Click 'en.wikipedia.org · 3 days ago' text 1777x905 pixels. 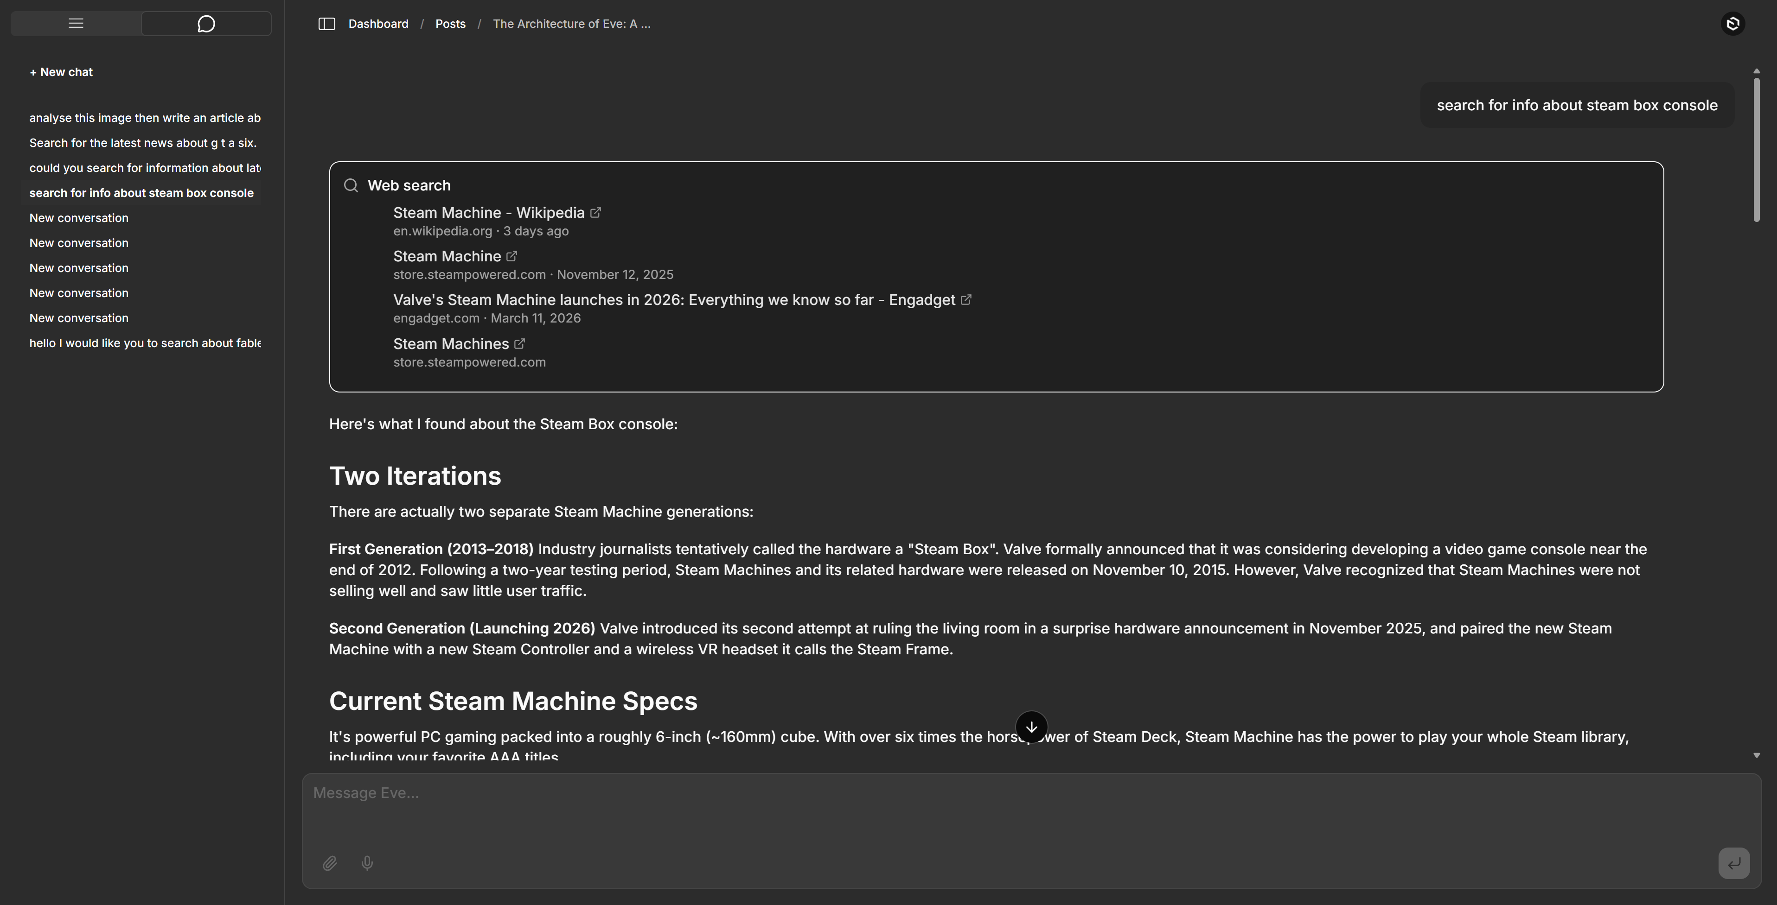pos(481,232)
